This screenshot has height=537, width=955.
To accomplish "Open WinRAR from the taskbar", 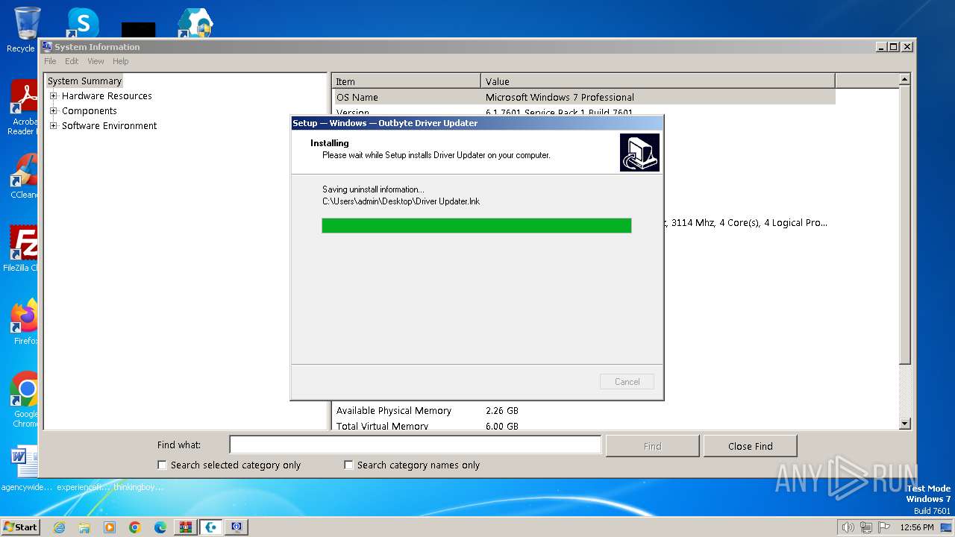I will click(186, 527).
